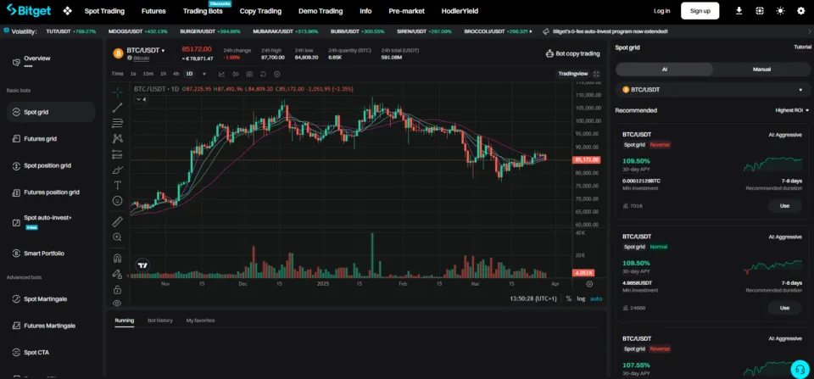The image size is (814, 379).
Task: Toggle stay in drawing mode
Action: [x=117, y=274]
